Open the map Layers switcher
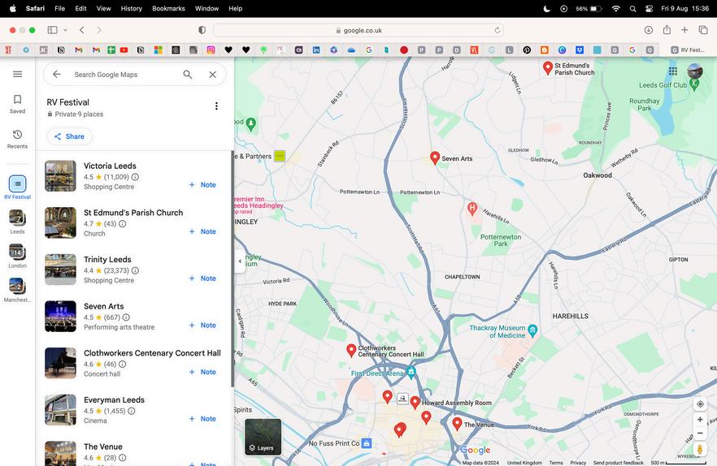 click(263, 436)
